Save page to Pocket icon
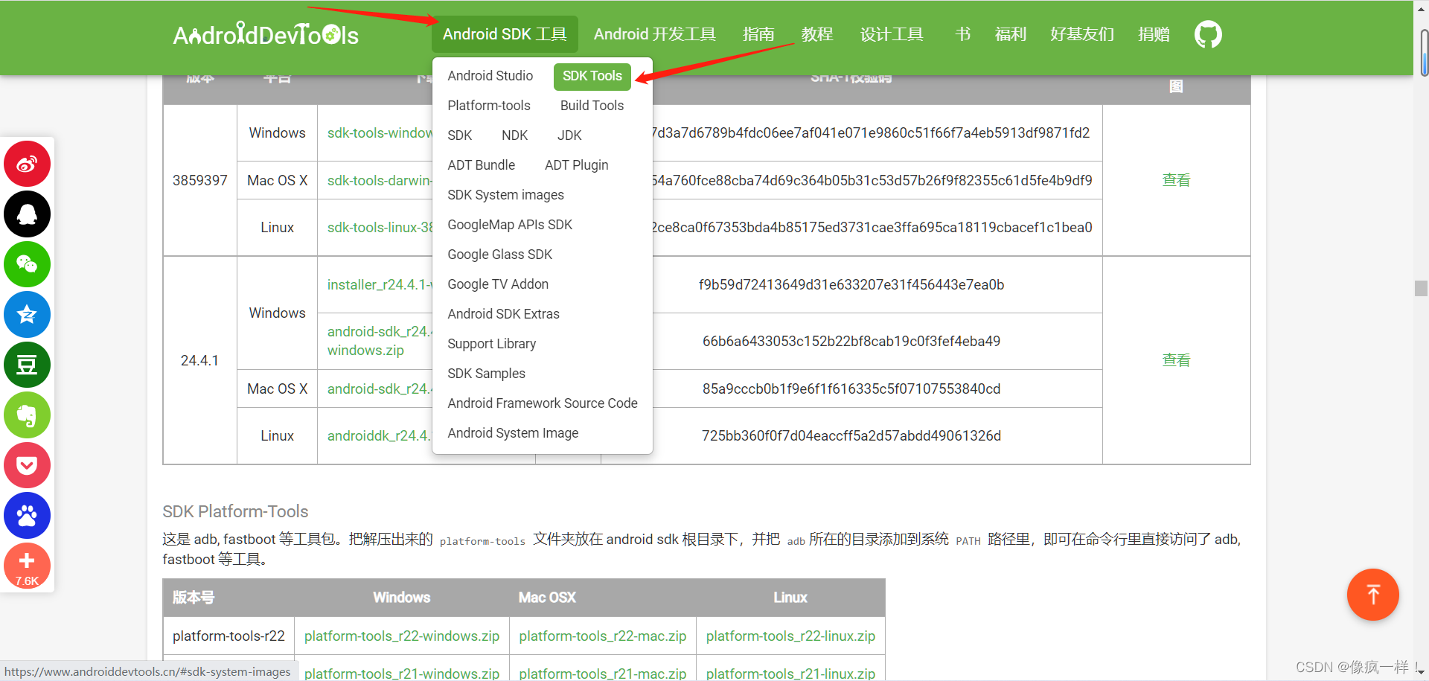 27,465
